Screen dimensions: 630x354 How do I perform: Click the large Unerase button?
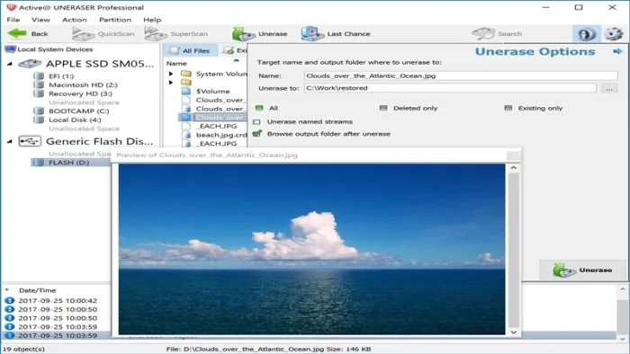coord(582,270)
